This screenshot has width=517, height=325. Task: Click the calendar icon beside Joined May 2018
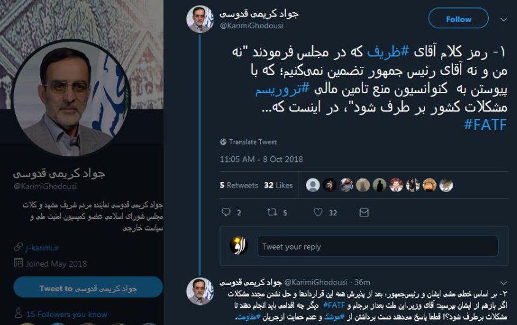tap(18, 262)
